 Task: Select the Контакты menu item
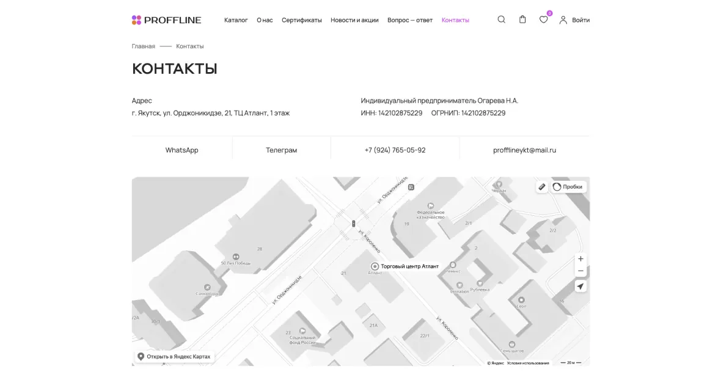pyautogui.click(x=455, y=20)
